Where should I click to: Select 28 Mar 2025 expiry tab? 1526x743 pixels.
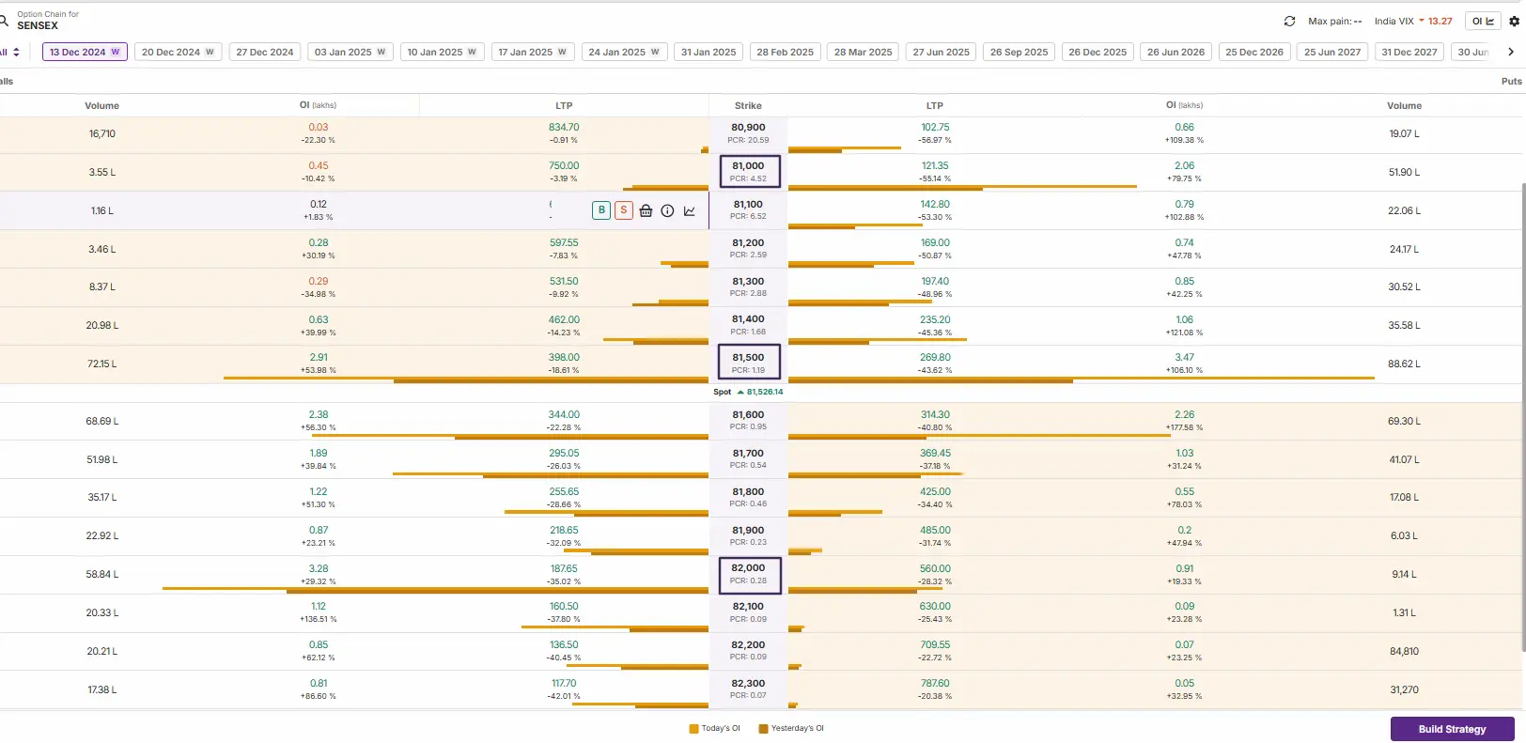pyautogui.click(x=864, y=52)
